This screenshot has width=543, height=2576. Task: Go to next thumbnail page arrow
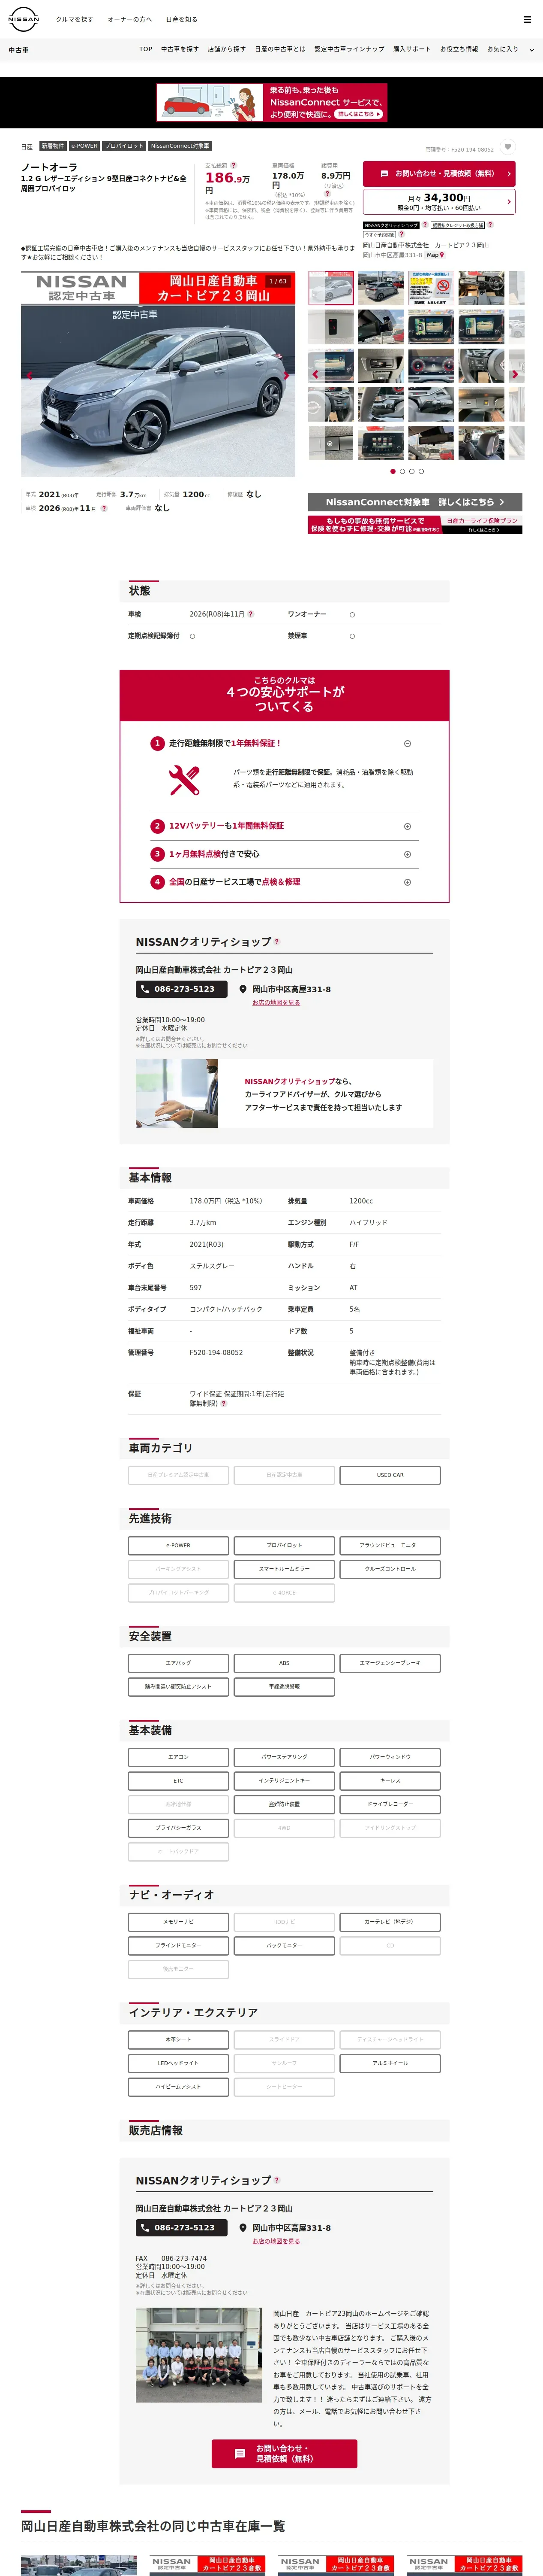tap(515, 374)
